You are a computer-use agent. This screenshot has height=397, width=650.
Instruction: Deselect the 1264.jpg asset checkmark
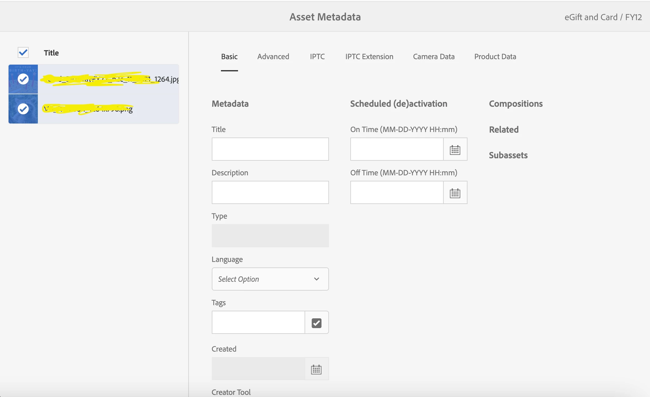23,79
